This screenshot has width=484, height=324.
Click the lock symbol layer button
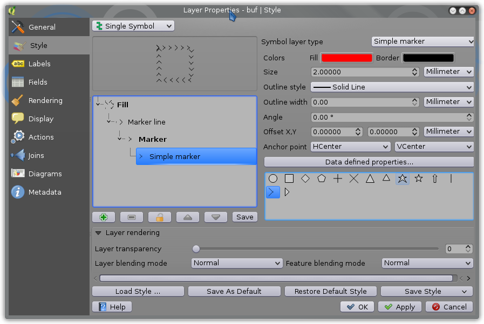tap(160, 217)
